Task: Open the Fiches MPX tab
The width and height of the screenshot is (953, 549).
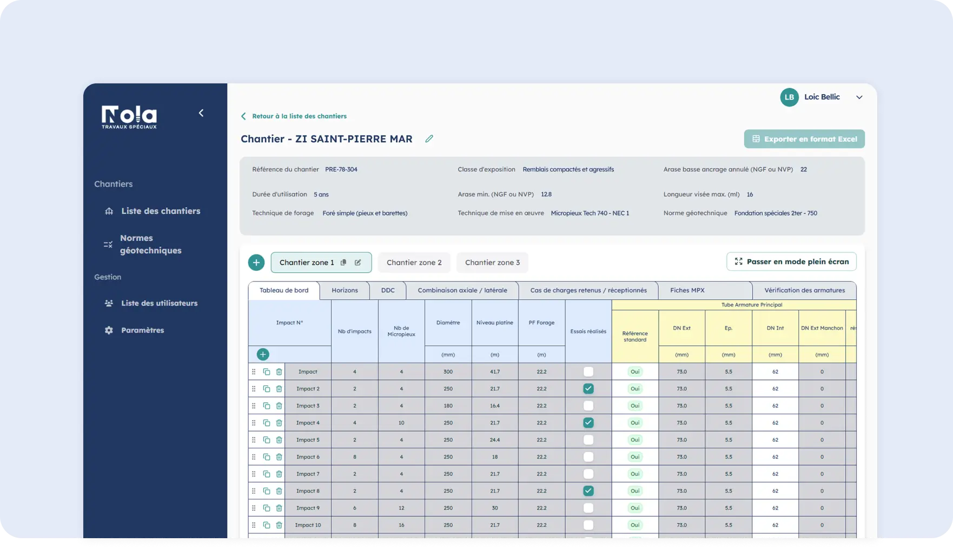Action: pos(687,291)
